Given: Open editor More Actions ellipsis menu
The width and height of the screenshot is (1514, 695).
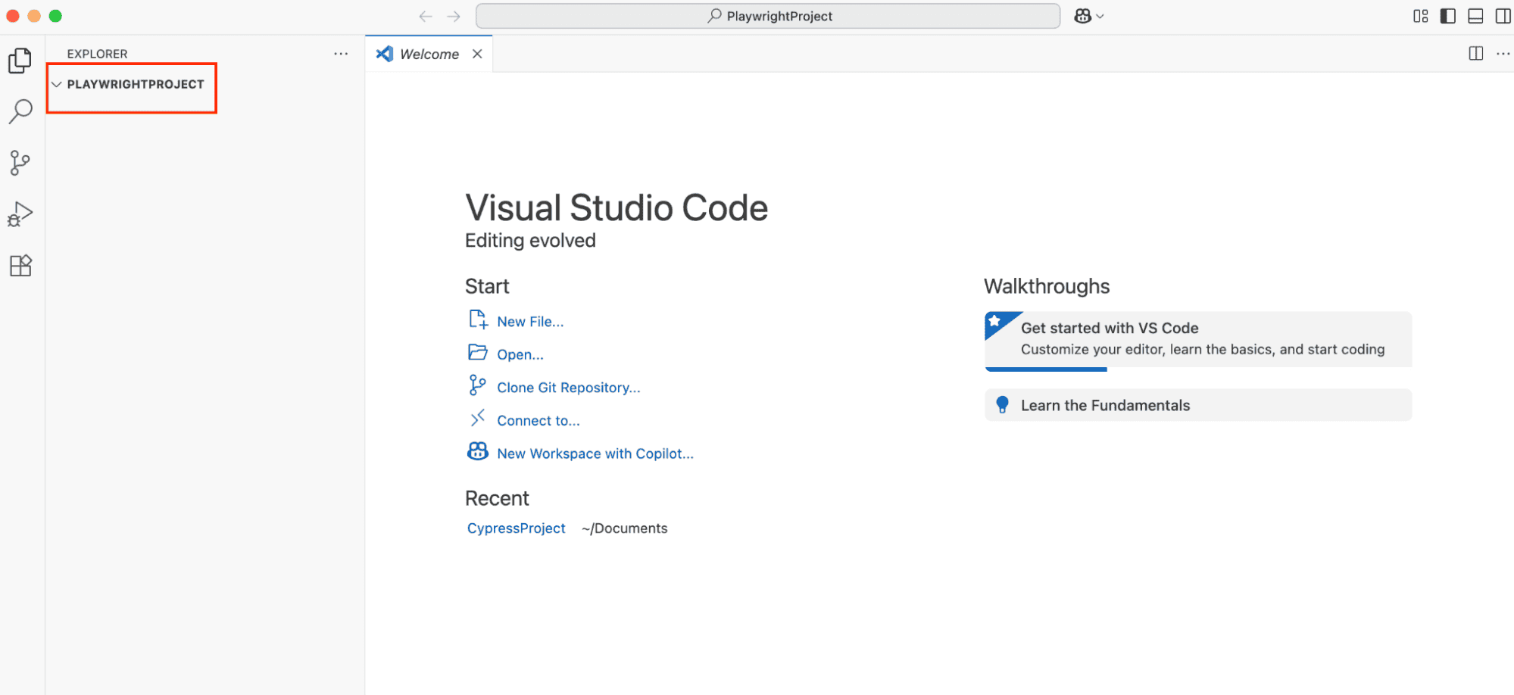Looking at the screenshot, I should 1503,54.
